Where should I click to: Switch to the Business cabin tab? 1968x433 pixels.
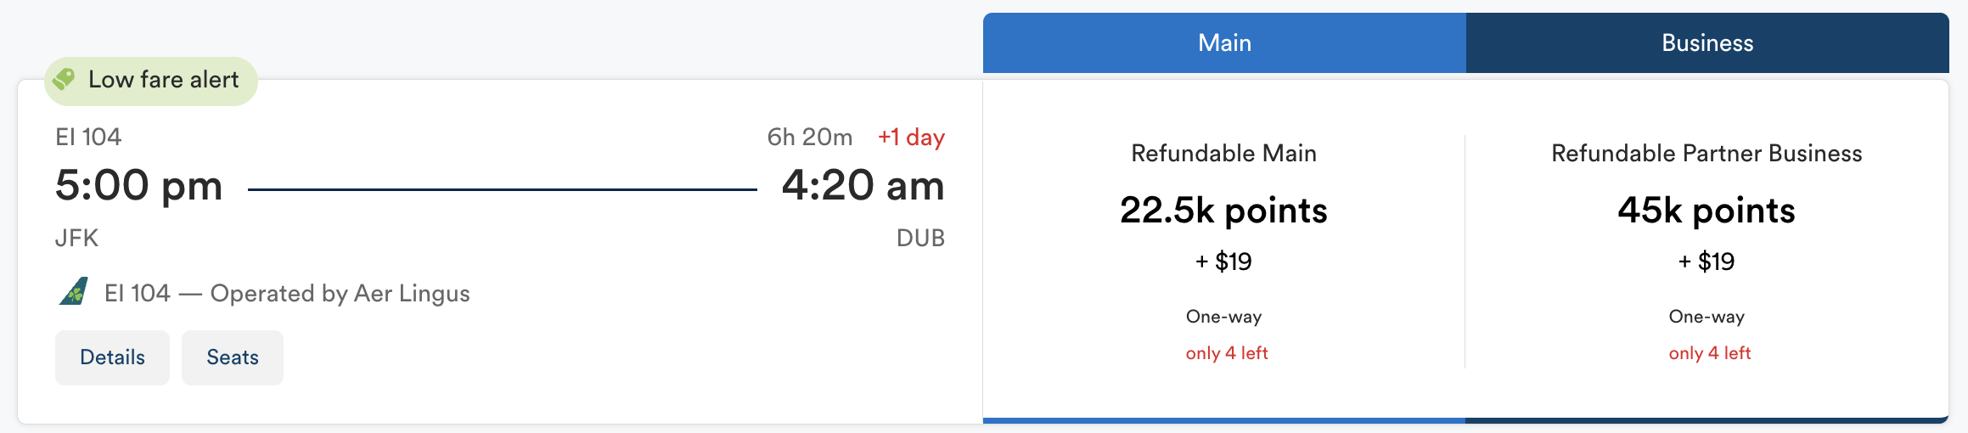1707,43
